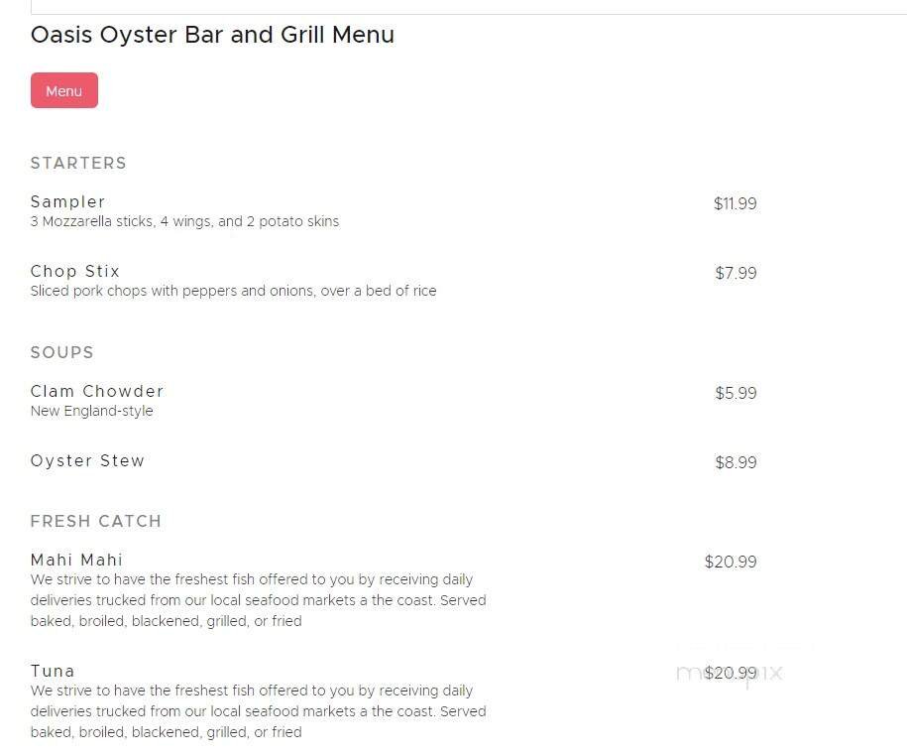
Task: Click the Mahi Mahi description paragraph
Action: pos(258,599)
